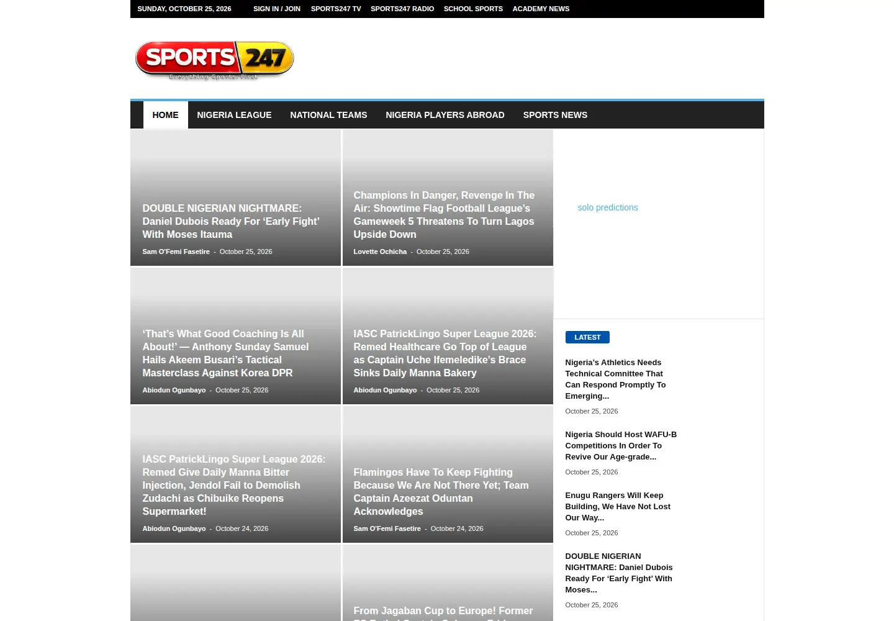The width and height of the screenshot is (894, 621).
Task: Open Sports247 TV in top bar
Action: (x=336, y=9)
